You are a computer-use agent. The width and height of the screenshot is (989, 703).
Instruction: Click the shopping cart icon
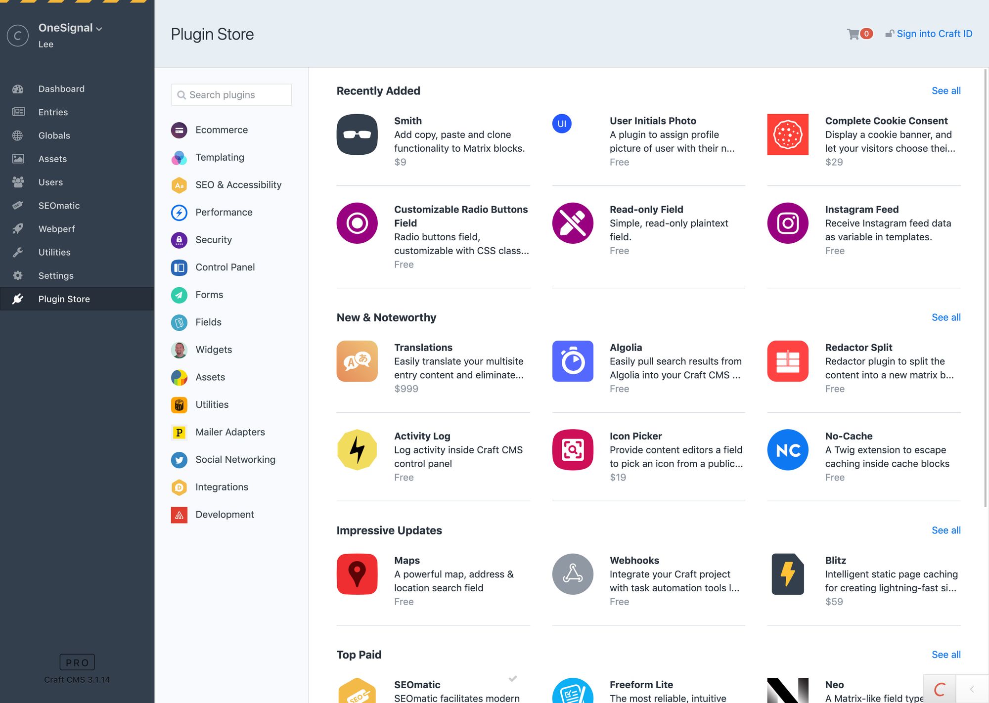click(854, 34)
